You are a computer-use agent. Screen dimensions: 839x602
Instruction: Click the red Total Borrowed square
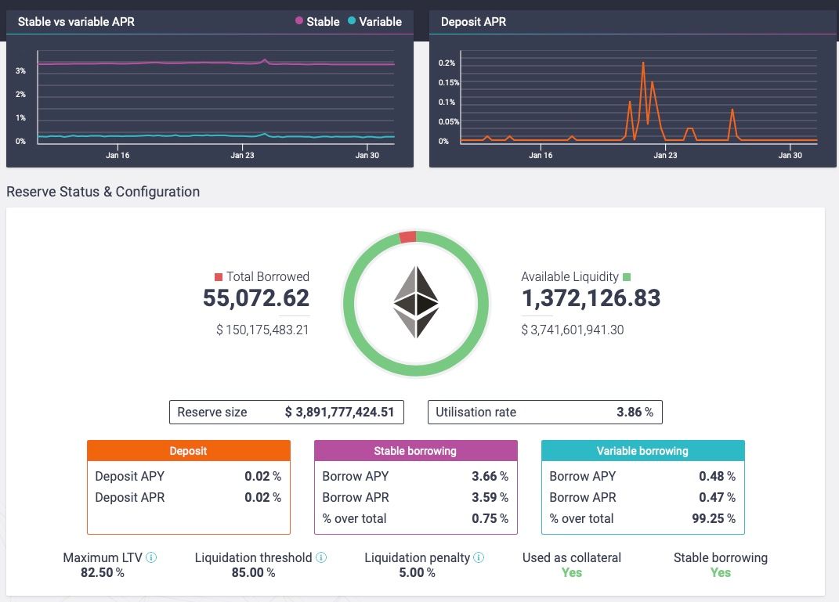[219, 277]
